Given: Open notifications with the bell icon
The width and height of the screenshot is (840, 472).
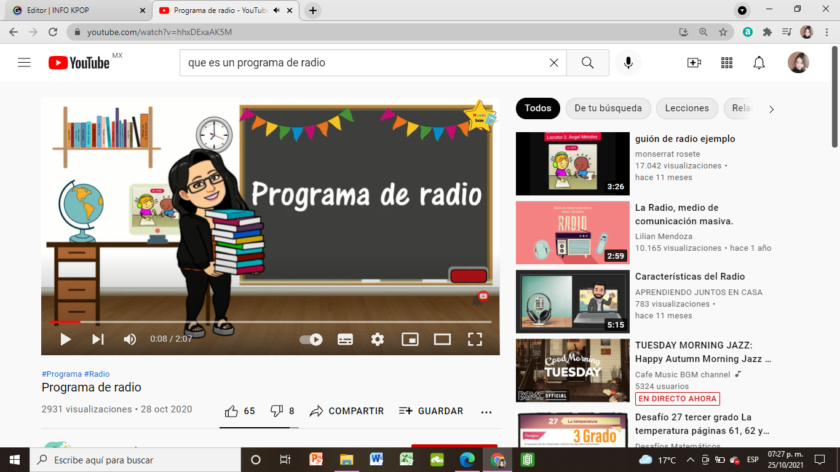Looking at the screenshot, I should point(759,63).
